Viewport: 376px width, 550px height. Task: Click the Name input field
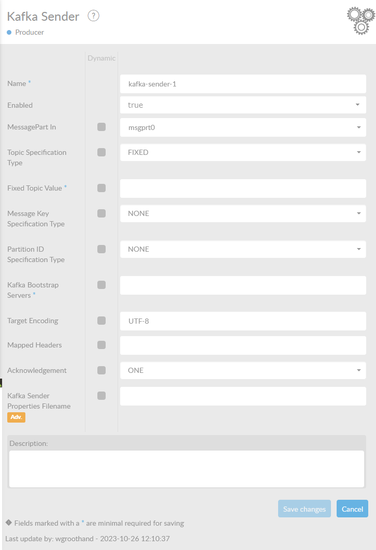click(243, 84)
